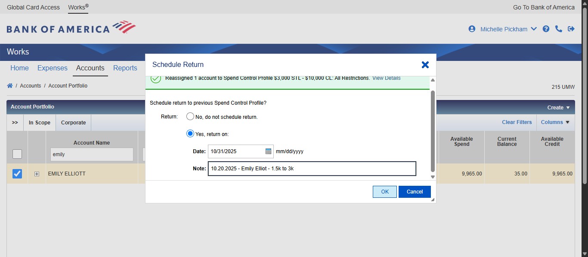Close the Schedule Return dialog
Screen dimensions: 588x257
point(425,65)
